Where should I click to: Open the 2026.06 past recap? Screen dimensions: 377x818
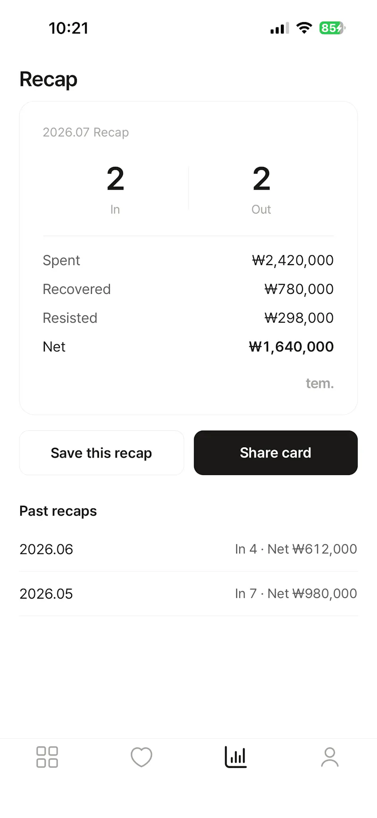pyautogui.click(x=188, y=549)
